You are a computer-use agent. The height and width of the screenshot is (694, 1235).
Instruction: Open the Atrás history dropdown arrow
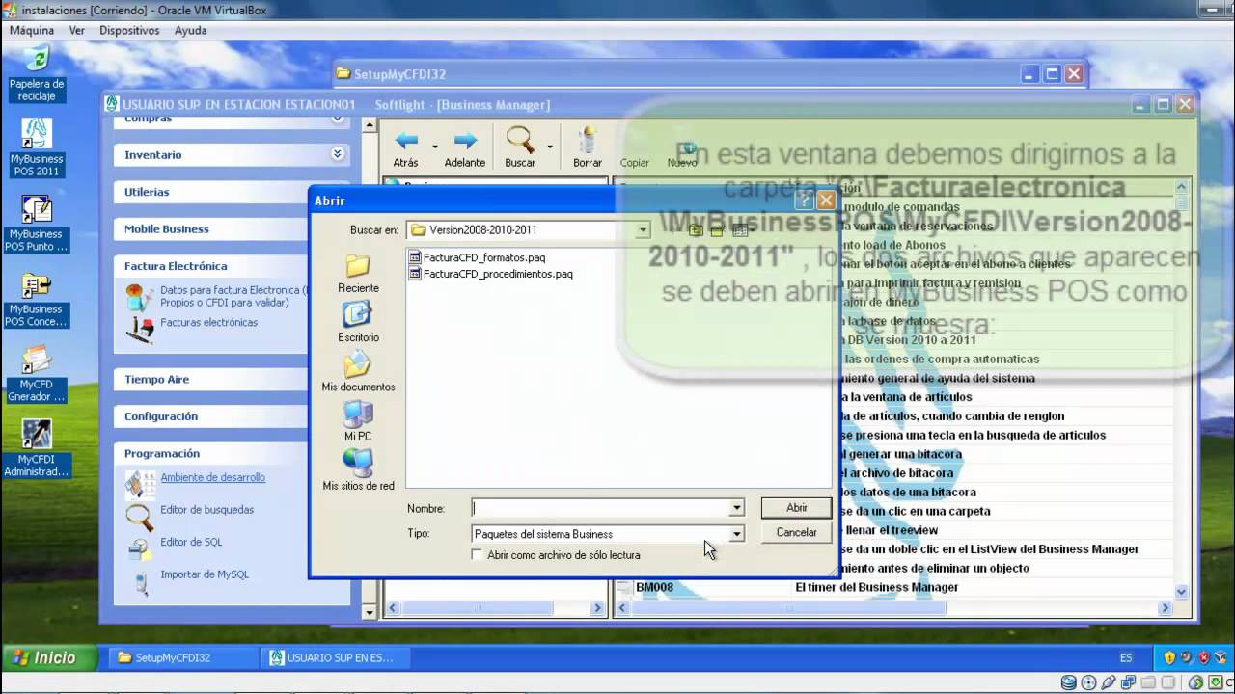coord(434,147)
